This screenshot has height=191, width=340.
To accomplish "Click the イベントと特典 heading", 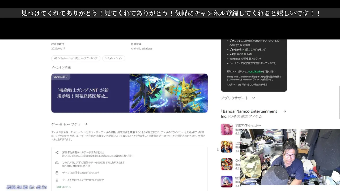I will tap(61, 68).
